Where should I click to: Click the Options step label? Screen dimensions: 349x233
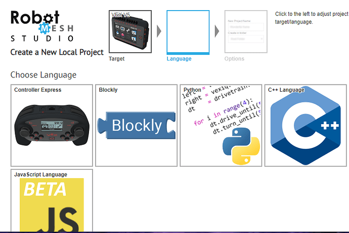pos(234,59)
